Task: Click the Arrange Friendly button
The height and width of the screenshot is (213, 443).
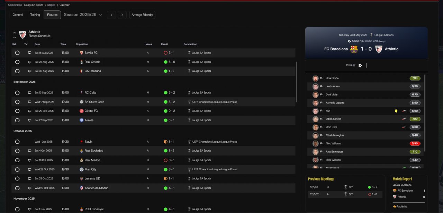Action: pos(142,15)
